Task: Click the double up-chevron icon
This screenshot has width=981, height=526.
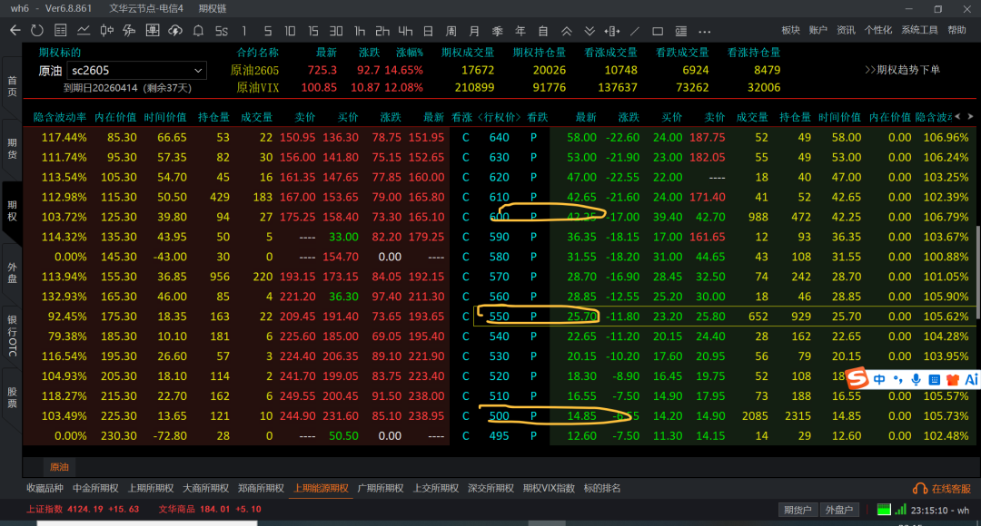Action: click(x=566, y=31)
